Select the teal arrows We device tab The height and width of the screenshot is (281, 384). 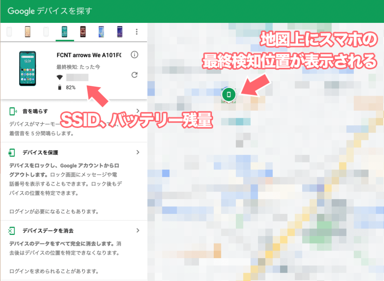(64, 32)
